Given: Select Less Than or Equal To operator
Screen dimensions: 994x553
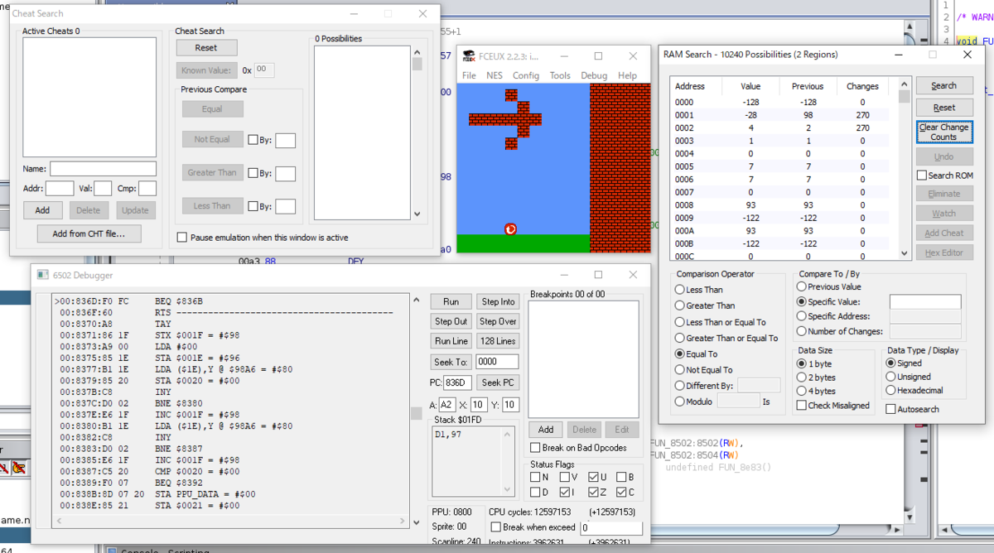Looking at the screenshot, I should [680, 322].
